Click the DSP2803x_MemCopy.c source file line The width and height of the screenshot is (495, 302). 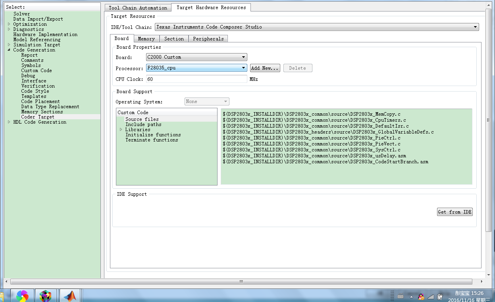[312, 114]
